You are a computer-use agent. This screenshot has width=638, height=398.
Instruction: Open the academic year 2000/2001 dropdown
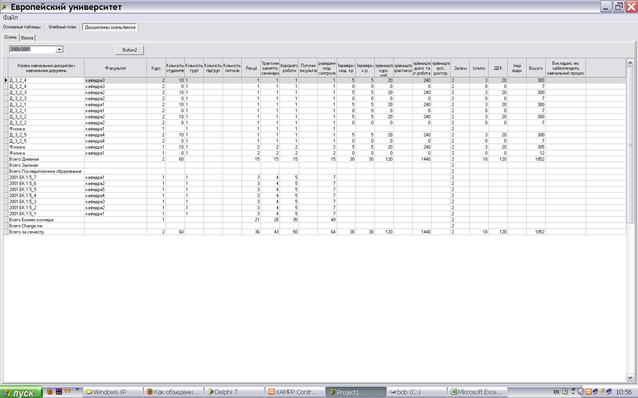click(59, 50)
